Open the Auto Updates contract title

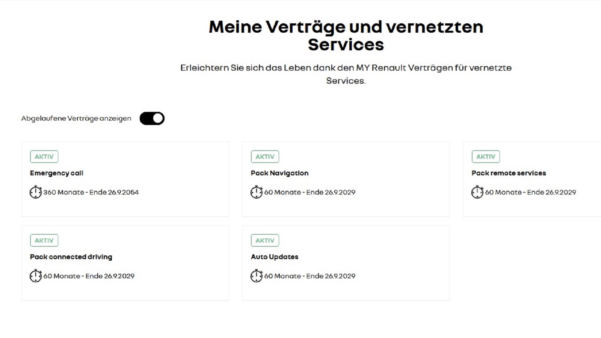pos(275,257)
